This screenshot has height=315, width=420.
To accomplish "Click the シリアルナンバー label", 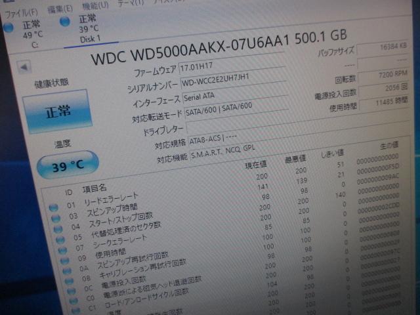I will point(152,87).
